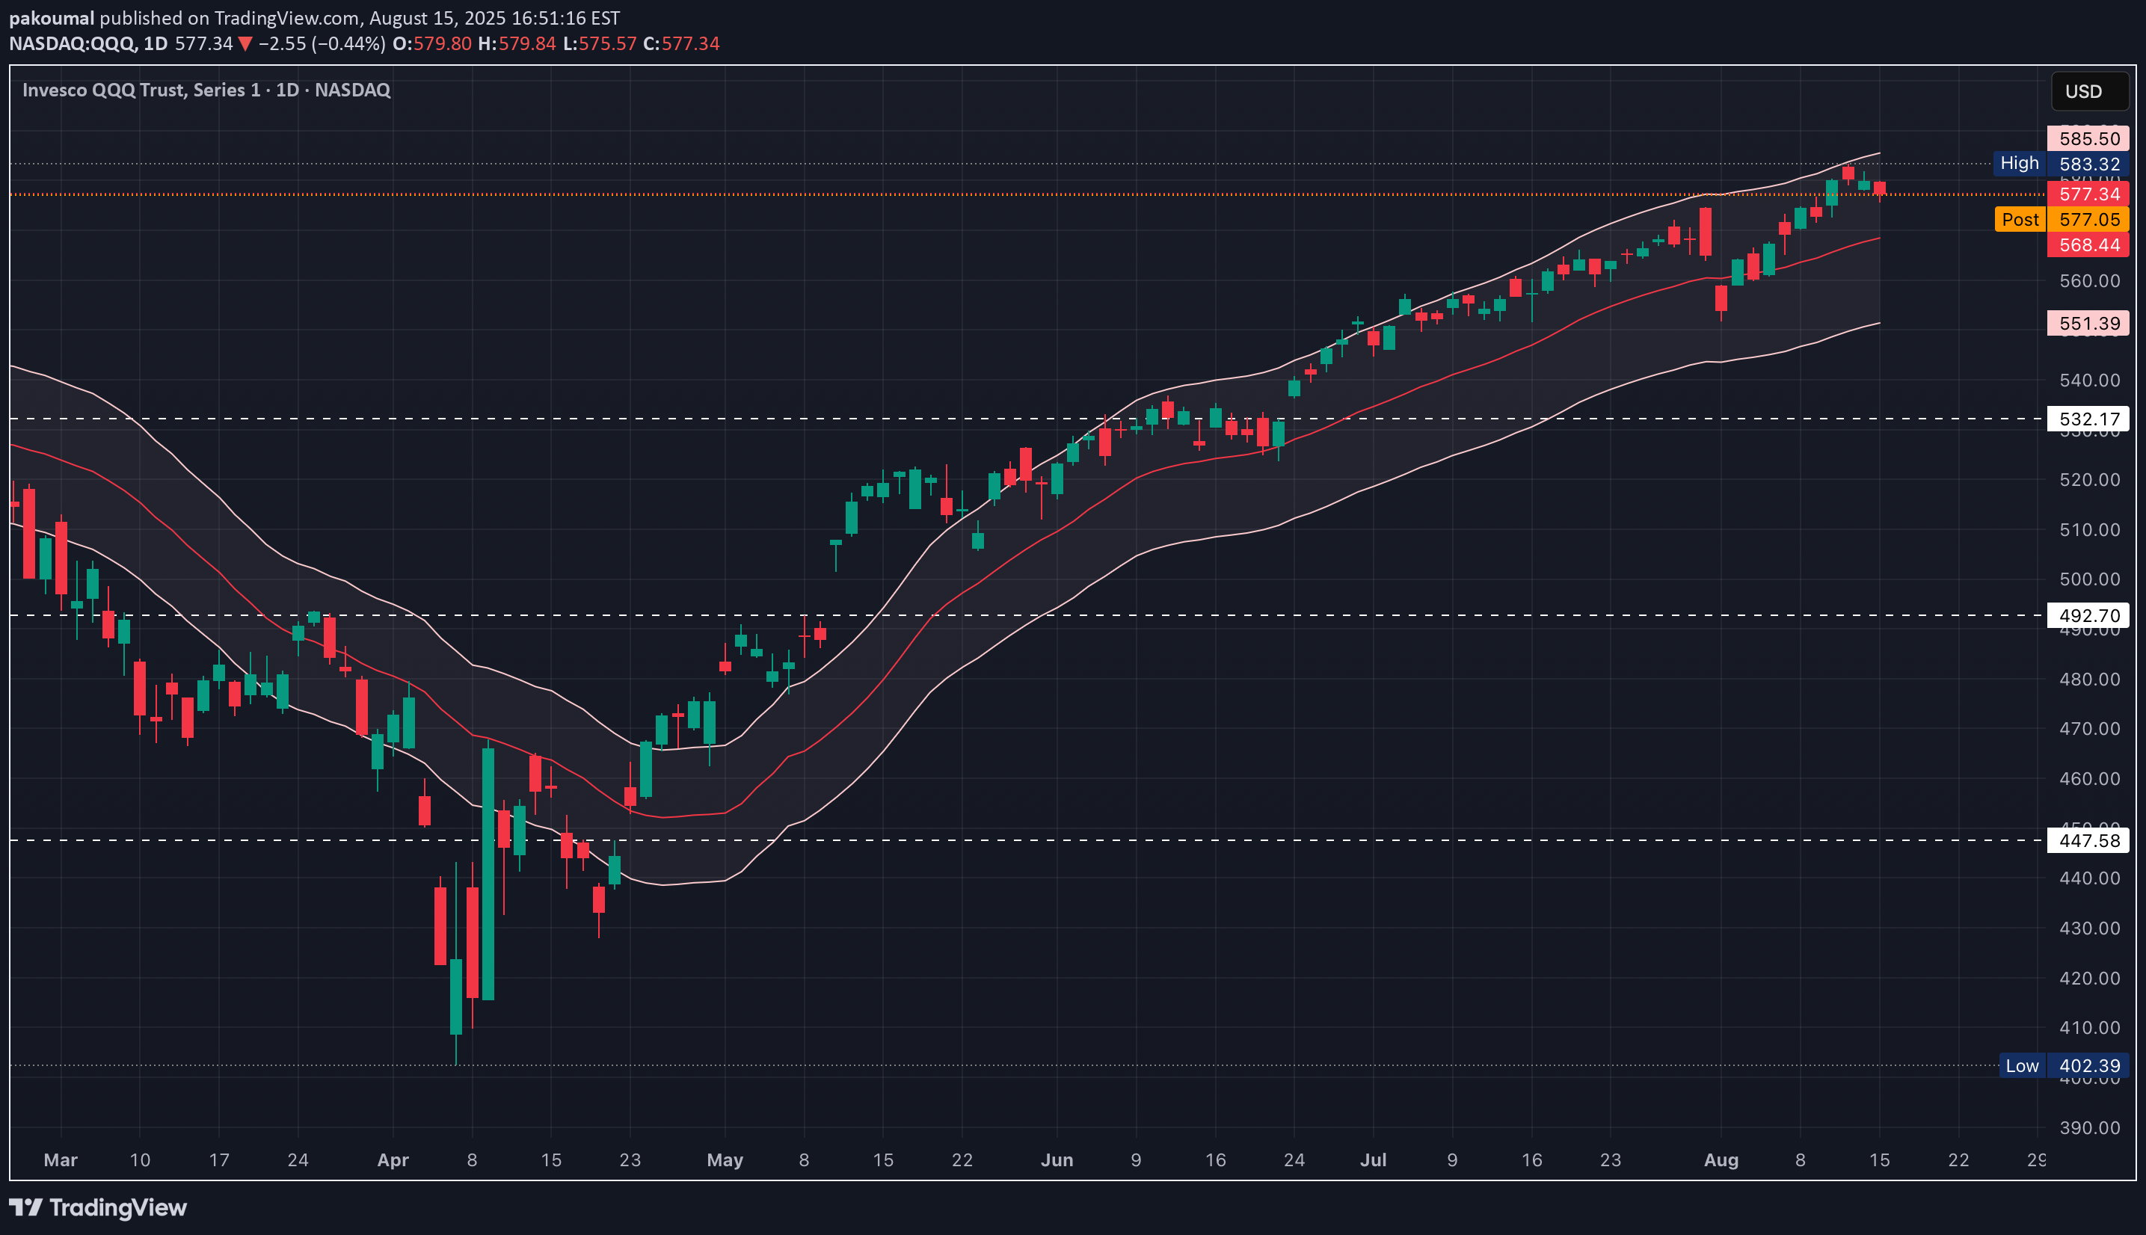Select the NASDAQ:QQQ, 1D symbol text

pyautogui.click(x=88, y=43)
